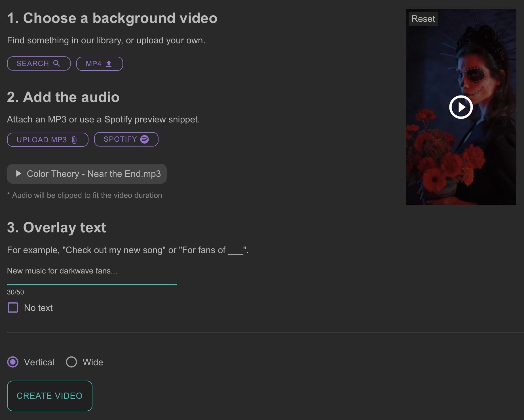Select the Vertical orientation radio button
The image size is (524, 420).
[13, 362]
